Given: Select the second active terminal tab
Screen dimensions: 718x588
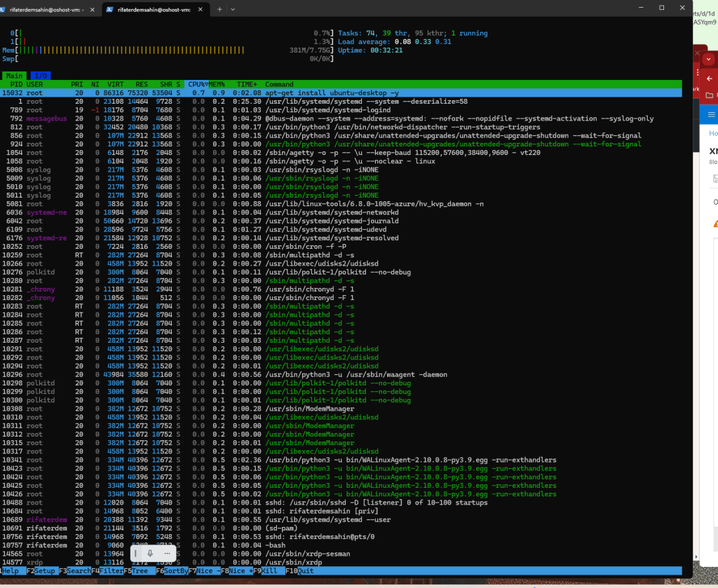Looking at the screenshot, I should point(155,10).
